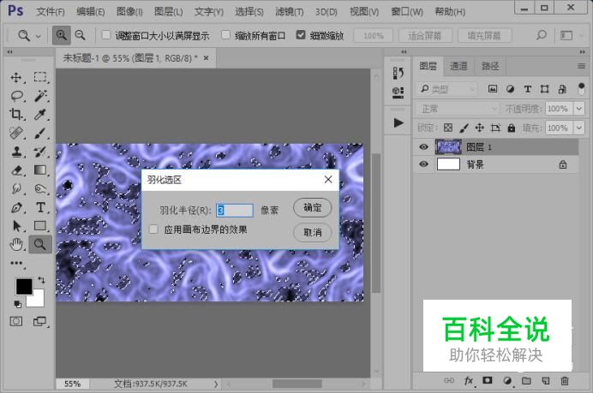
Task: Delete layer with trash icon
Action: coord(565,380)
